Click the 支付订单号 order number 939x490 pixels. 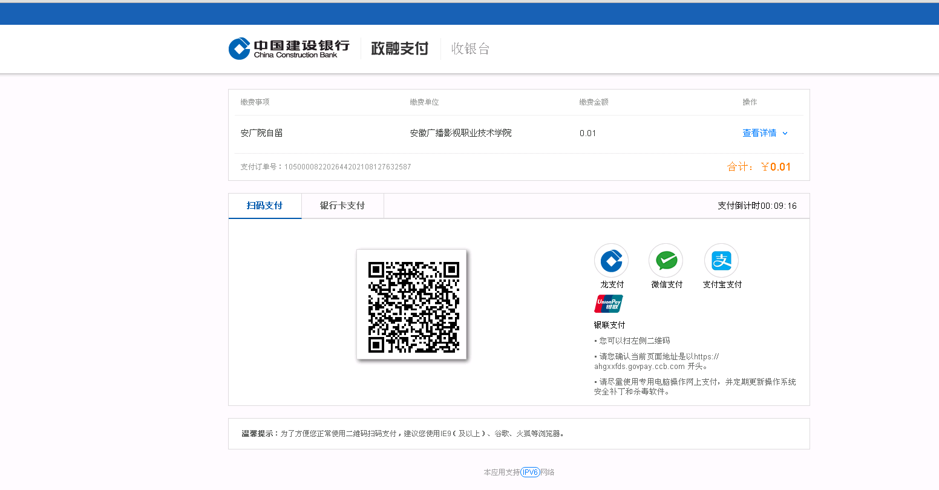coord(326,167)
